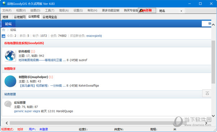
Task: Click the left panel expand handle
Action: (1, 24)
